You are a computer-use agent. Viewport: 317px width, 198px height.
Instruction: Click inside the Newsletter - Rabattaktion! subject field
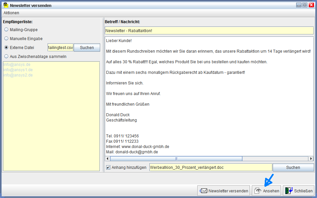click(209, 30)
